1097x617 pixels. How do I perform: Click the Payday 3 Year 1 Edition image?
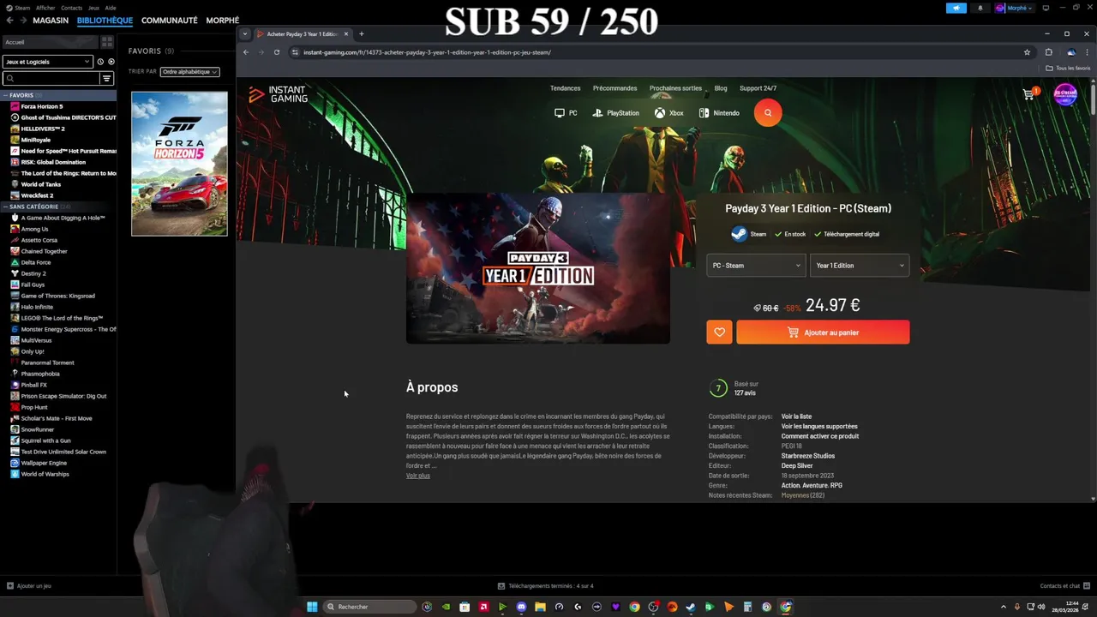538,268
